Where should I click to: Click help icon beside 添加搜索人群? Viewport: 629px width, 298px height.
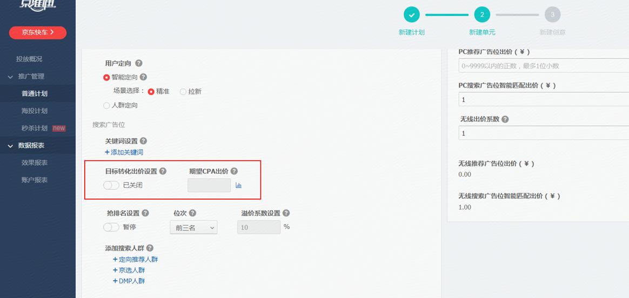pos(150,248)
